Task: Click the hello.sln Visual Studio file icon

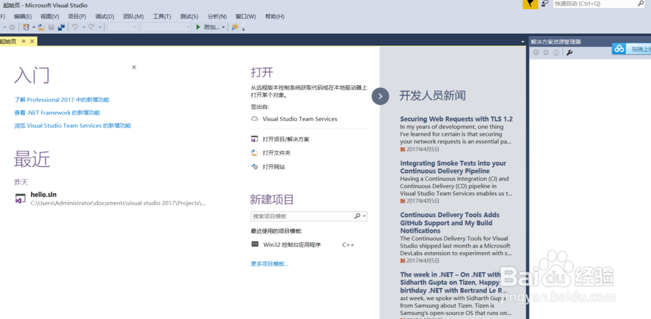Action: tap(20, 199)
